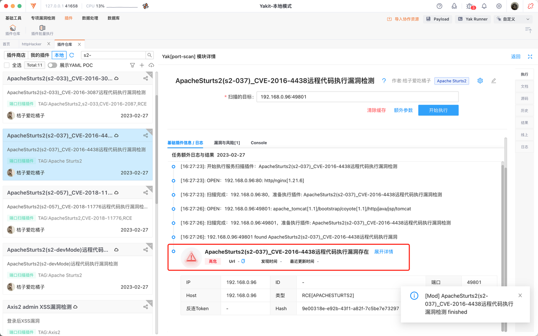
Task: Open the 历史 side tab
Action: coord(525,111)
